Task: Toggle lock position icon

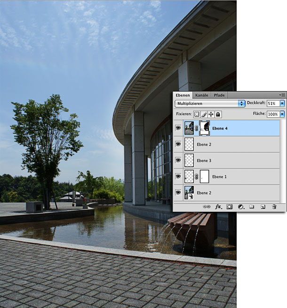Action: tap(211, 114)
